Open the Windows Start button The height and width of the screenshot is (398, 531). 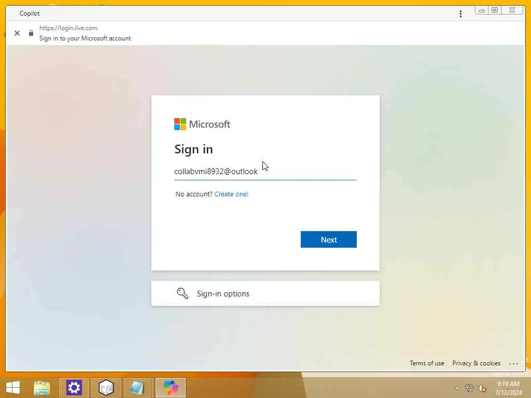pyautogui.click(x=13, y=388)
